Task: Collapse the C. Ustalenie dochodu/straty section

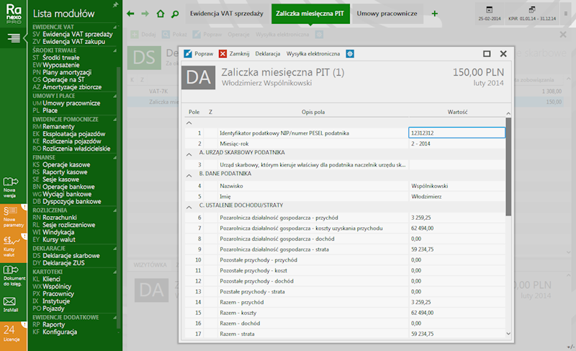Action: tap(188, 207)
